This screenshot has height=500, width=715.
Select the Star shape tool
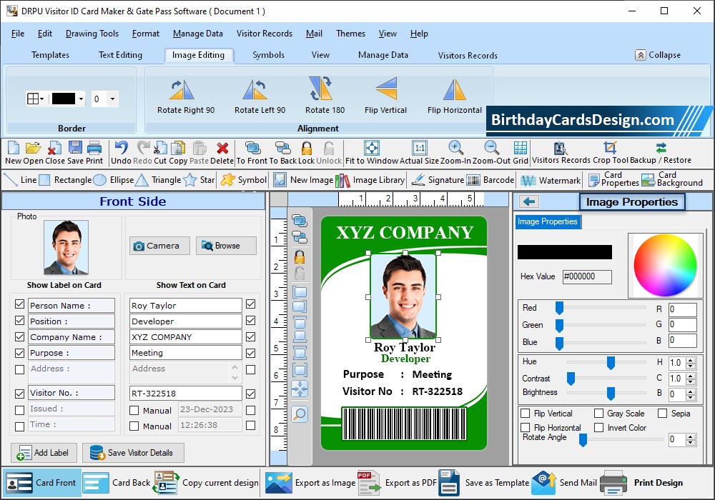pos(199,180)
